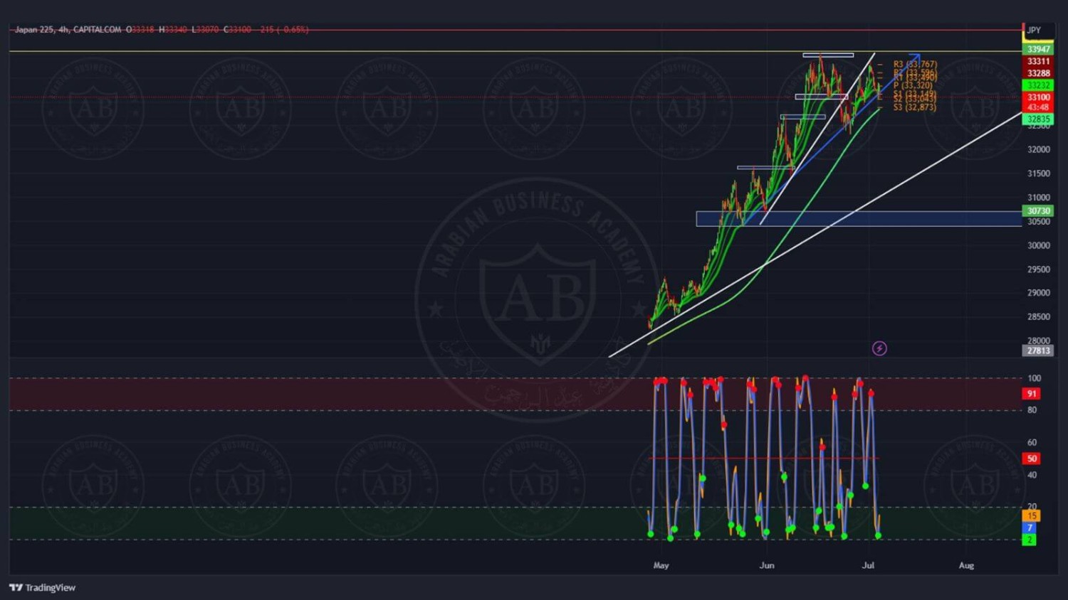Click the 7 blue oscillator value label

pos(1030,527)
